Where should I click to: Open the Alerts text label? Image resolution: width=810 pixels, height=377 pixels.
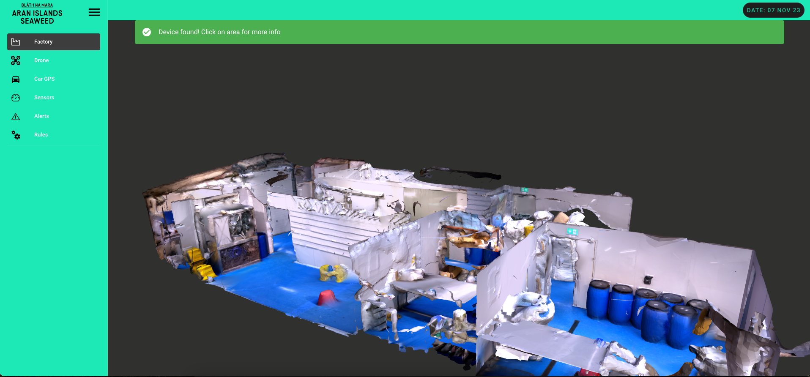pyautogui.click(x=41, y=116)
